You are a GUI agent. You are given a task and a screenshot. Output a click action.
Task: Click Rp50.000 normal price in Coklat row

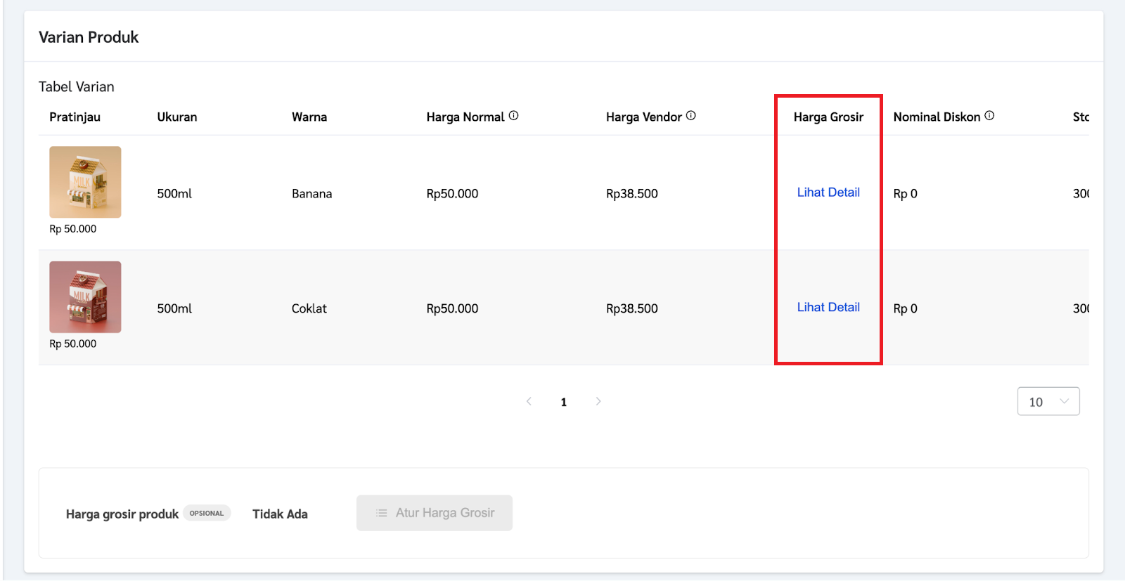coord(452,308)
